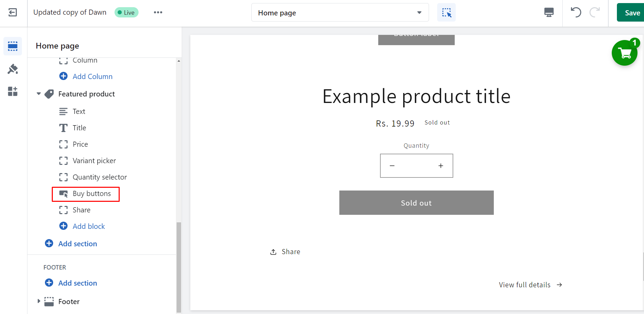Collapse the Featured product section
This screenshot has width=644, height=314.
click(x=39, y=94)
